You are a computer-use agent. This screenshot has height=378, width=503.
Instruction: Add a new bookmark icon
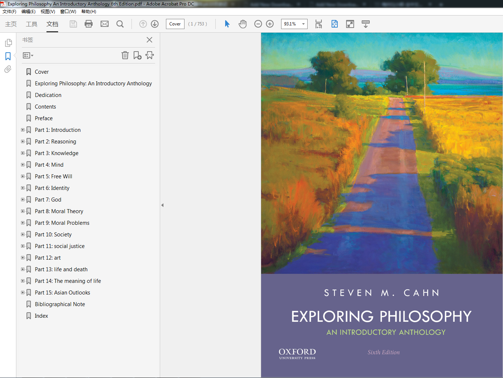[137, 55]
